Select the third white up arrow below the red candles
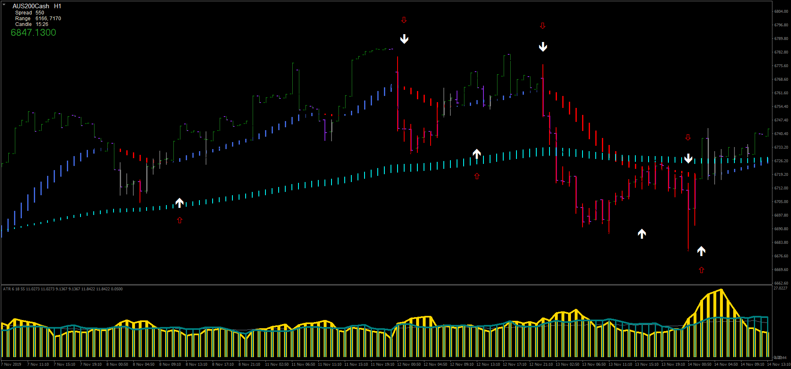Image resolution: width=791 pixels, height=369 pixels. coord(642,234)
